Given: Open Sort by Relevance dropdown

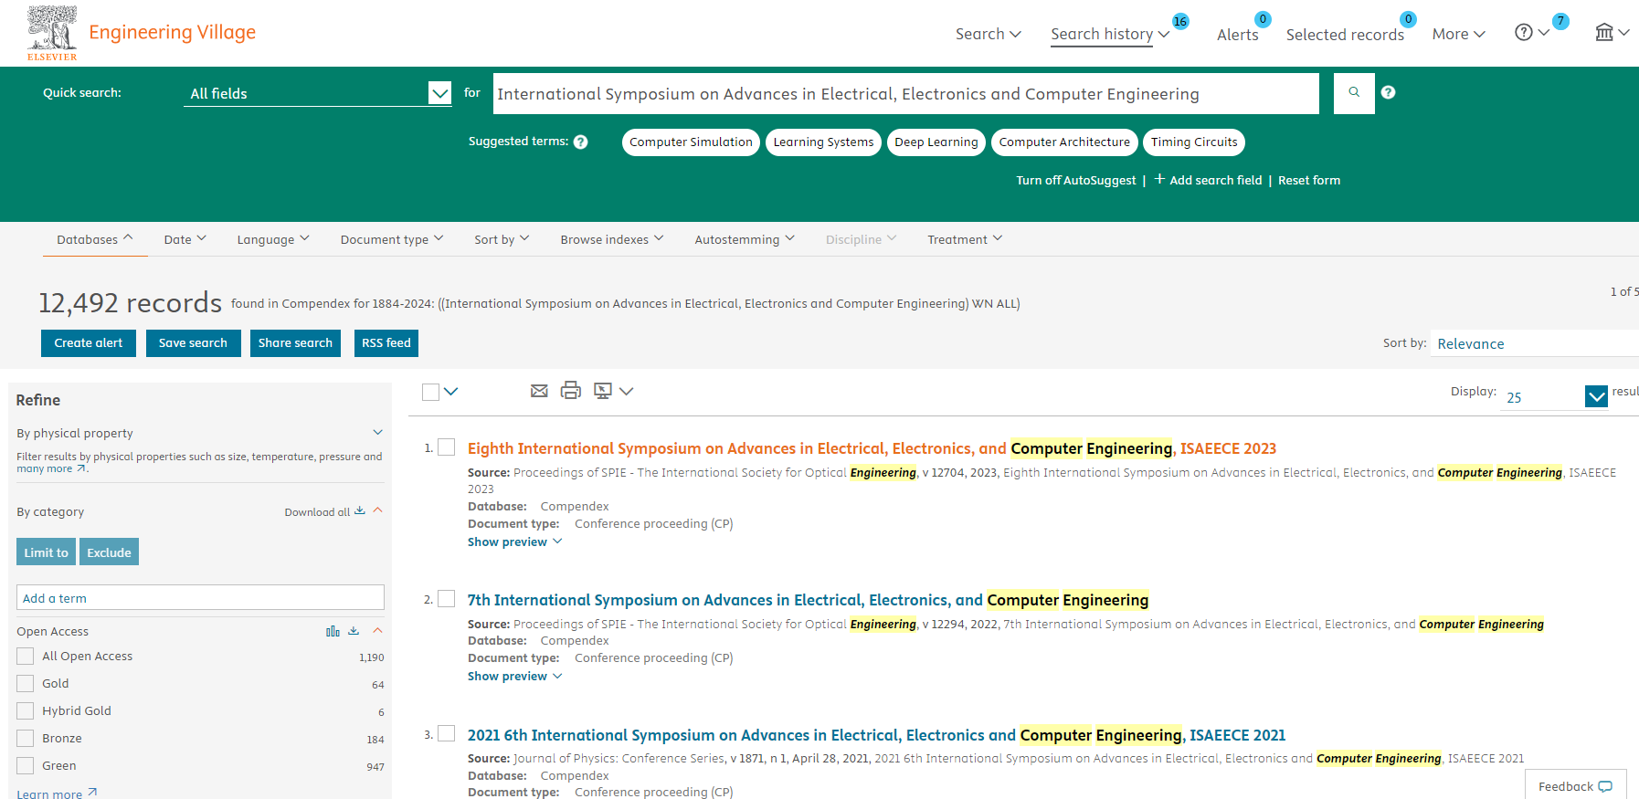Looking at the screenshot, I should point(1535,343).
